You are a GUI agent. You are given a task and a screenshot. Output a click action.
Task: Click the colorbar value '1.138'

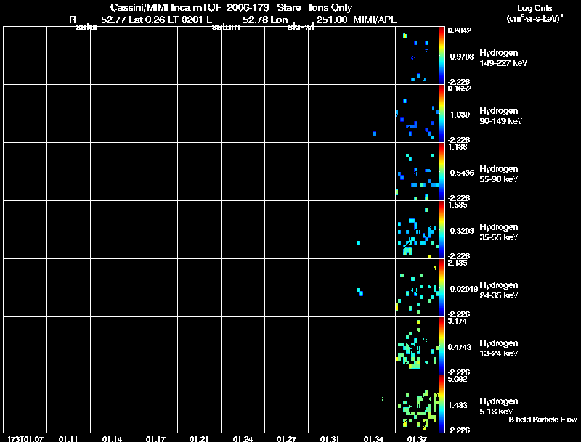pos(458,147)
